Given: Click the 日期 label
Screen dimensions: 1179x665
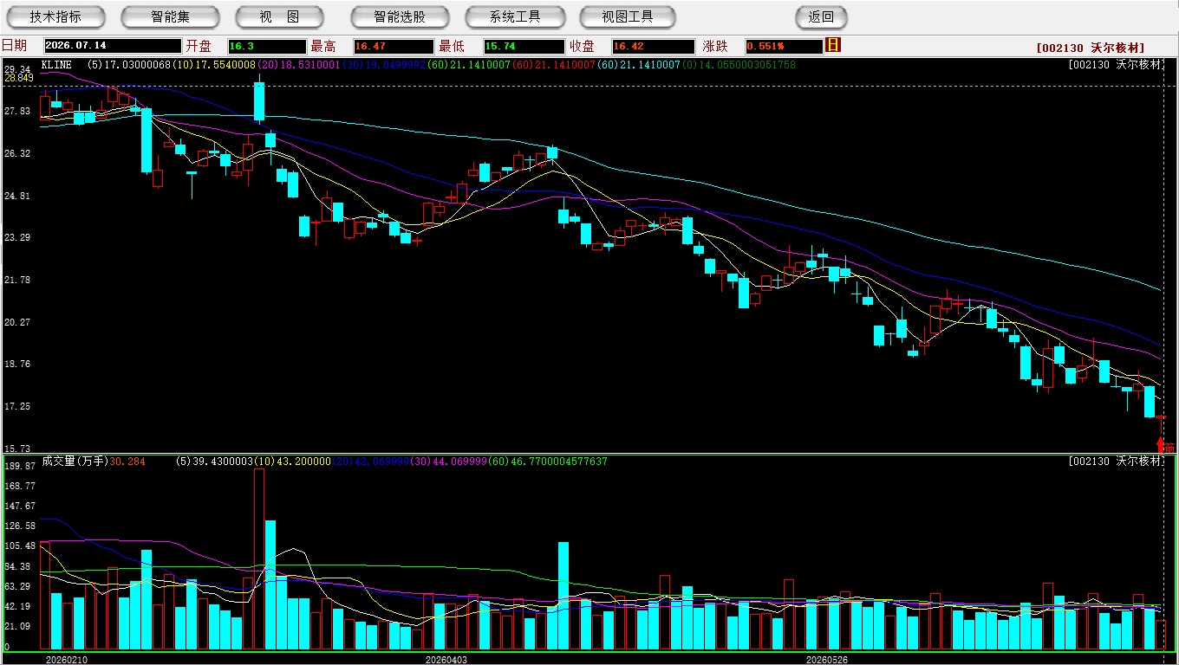Looking at the screenshot, I should 14,46.
